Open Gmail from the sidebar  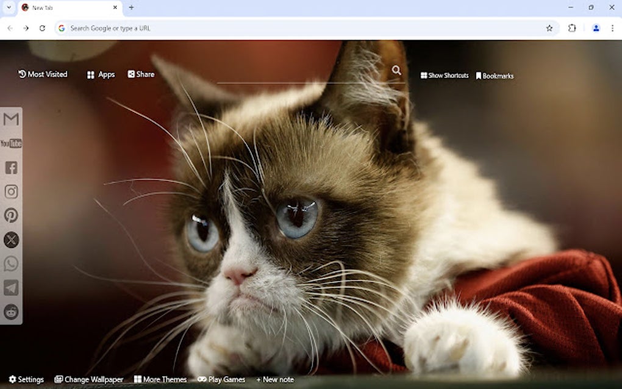tap(11, 120)
